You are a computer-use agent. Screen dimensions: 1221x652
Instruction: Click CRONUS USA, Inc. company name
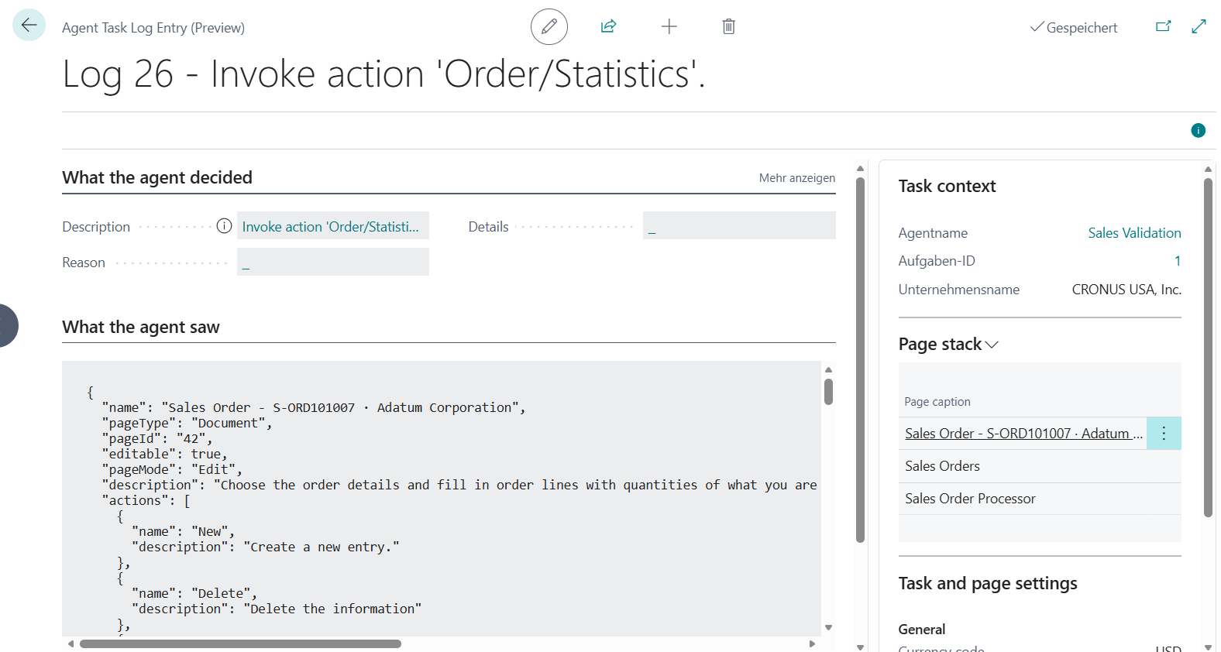1126,290
